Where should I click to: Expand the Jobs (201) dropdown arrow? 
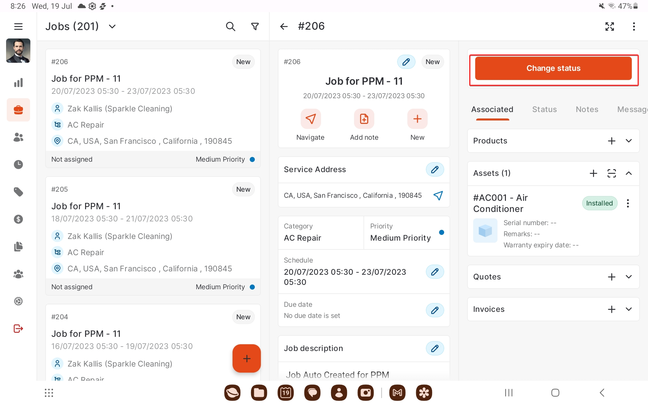pyautogui.click(x=112, y=26)
